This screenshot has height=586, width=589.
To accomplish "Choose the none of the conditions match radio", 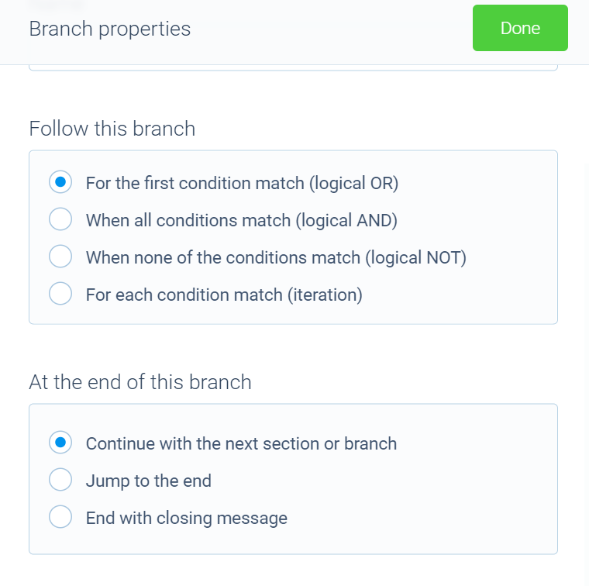I will point(60,257).
